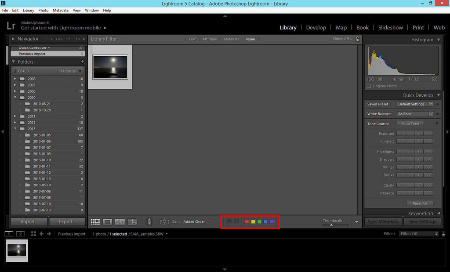Reverse sort direction with A-Z icon
This screenshot has width=450, height=272.
[x=164, y=222]
